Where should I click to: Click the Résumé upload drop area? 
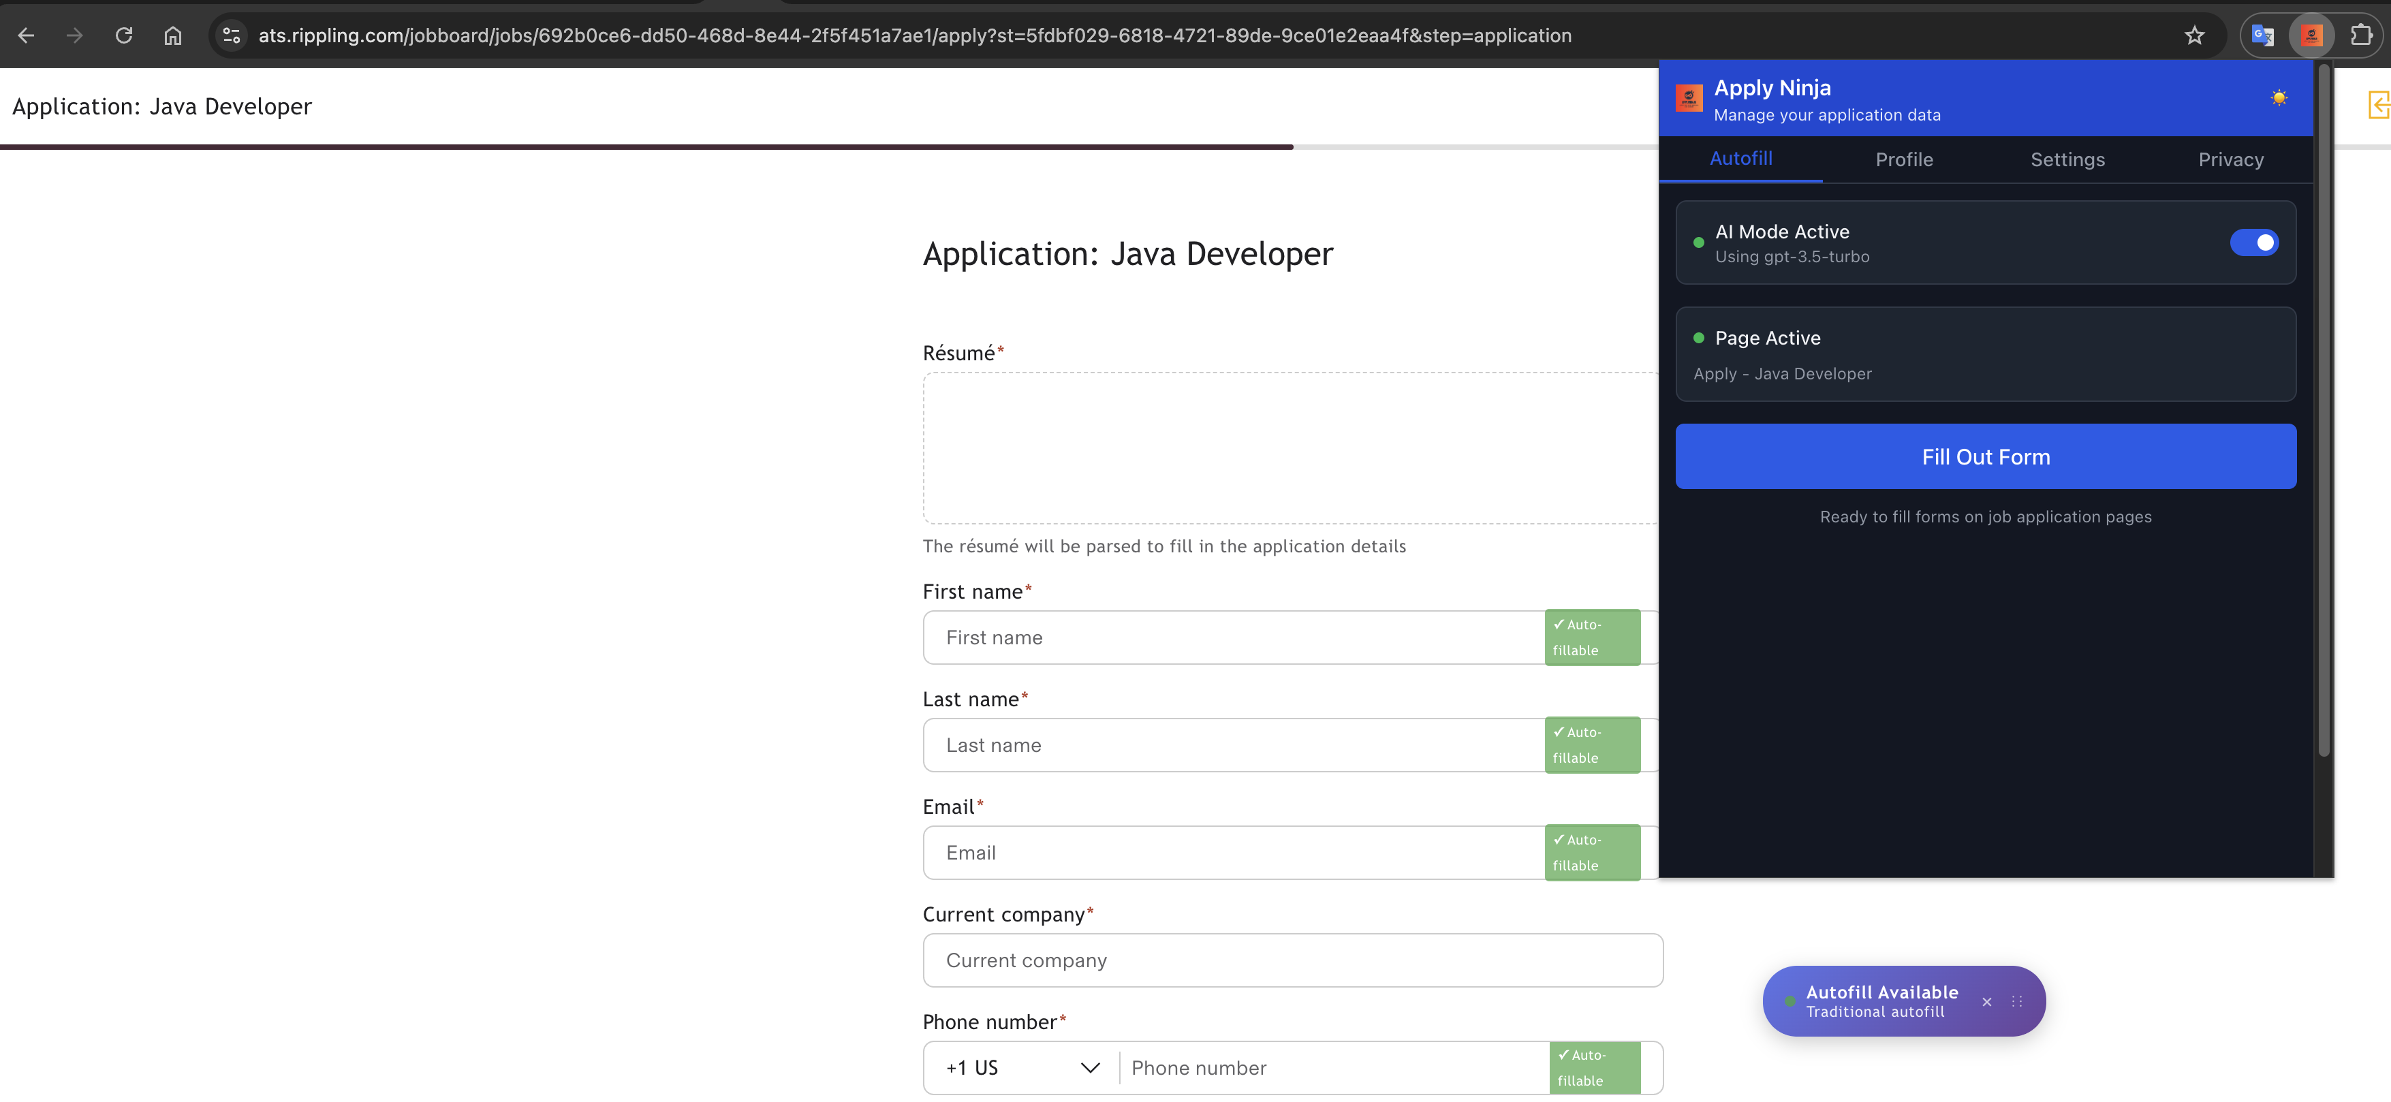point(1290,448)
